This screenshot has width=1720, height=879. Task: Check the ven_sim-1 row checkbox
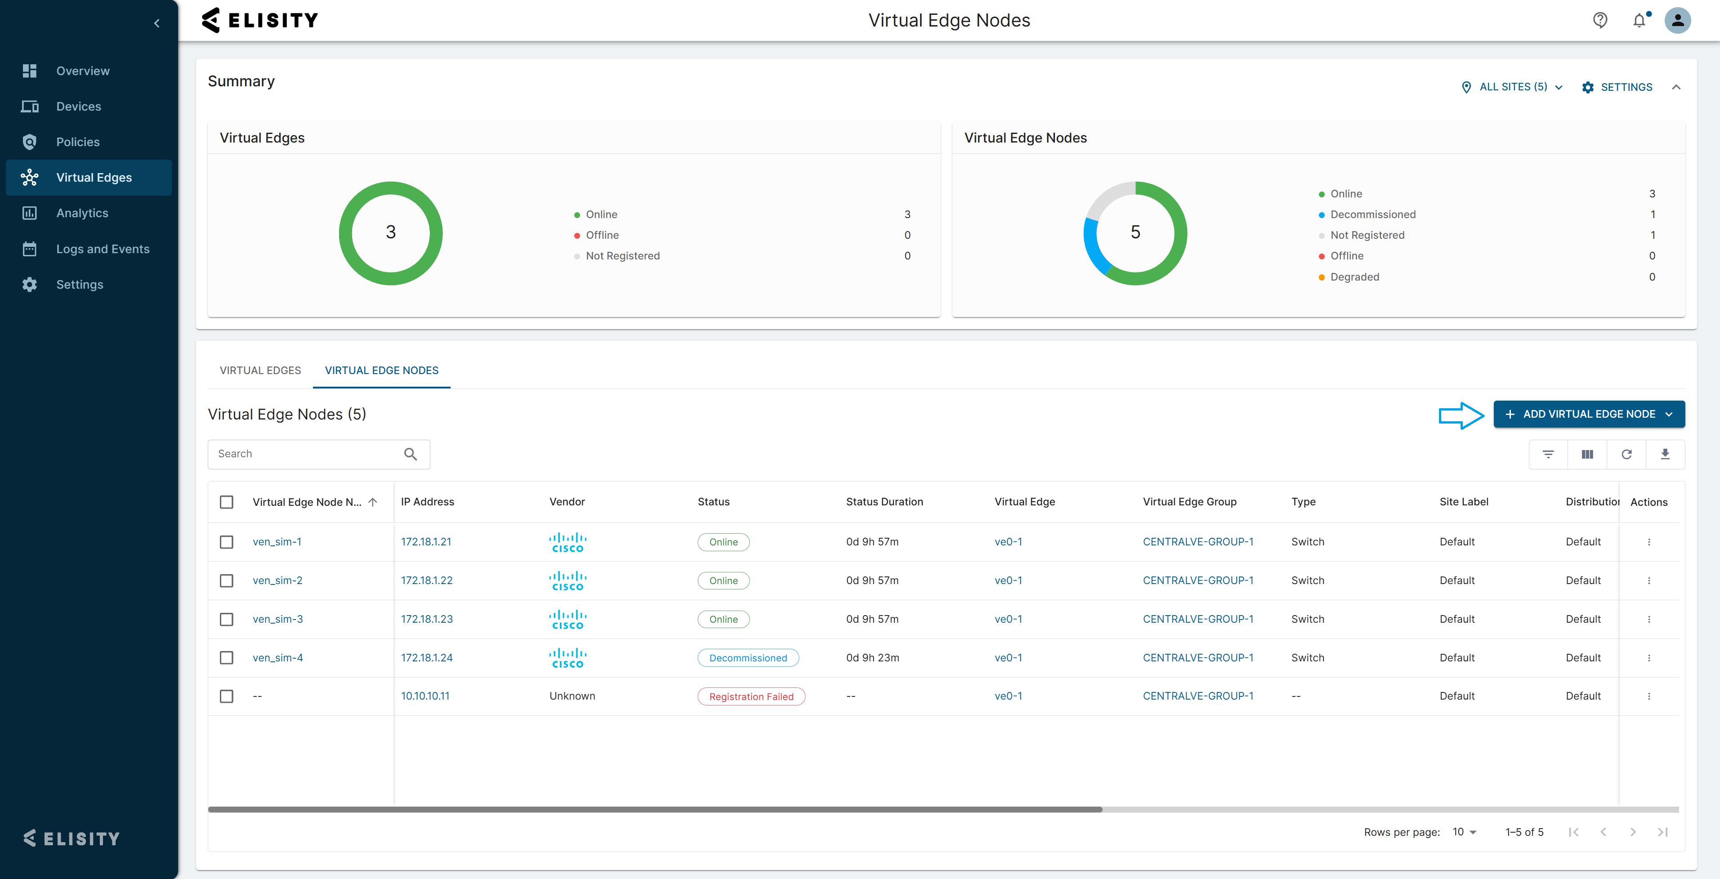(226, 542)
